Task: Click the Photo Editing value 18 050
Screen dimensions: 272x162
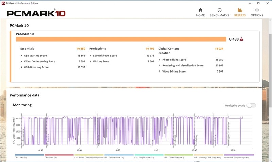Action: pos(219,60)
